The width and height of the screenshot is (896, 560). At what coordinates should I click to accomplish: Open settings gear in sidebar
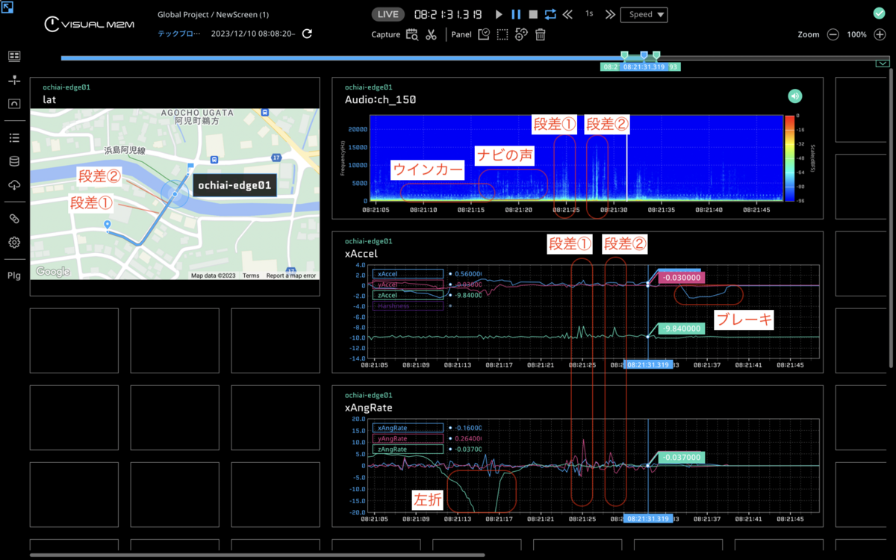[14, 243]
